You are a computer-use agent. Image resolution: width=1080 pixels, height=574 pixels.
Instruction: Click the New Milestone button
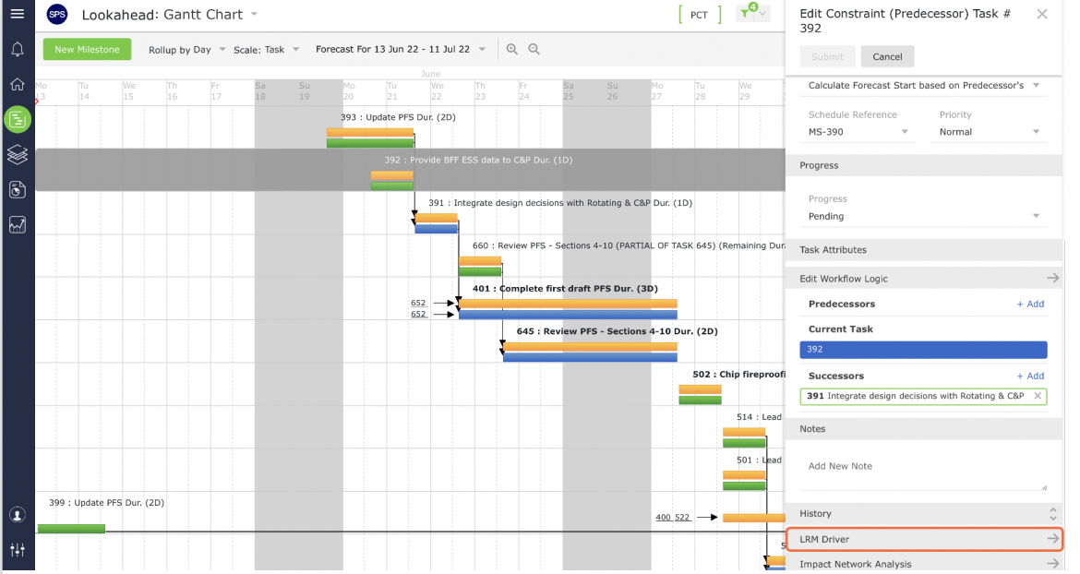point(87,50)
